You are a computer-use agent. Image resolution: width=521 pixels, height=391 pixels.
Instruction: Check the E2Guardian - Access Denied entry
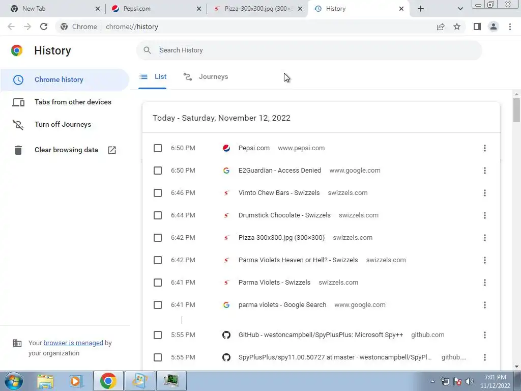(x=158, y=171)
